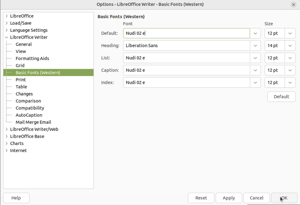Close the Options dialog window
Screen dimensions: 300x205
tap(294, 5)
